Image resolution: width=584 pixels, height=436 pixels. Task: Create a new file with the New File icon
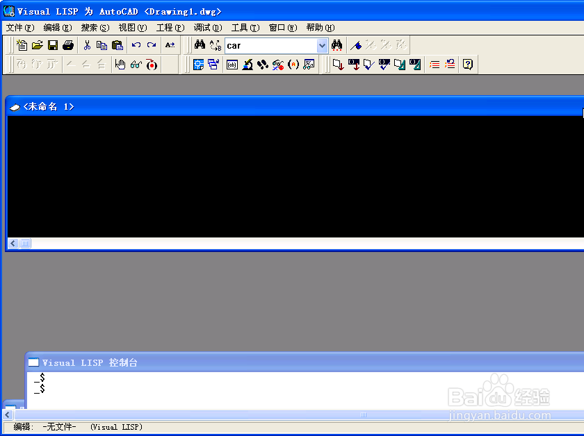coord(22,45)
